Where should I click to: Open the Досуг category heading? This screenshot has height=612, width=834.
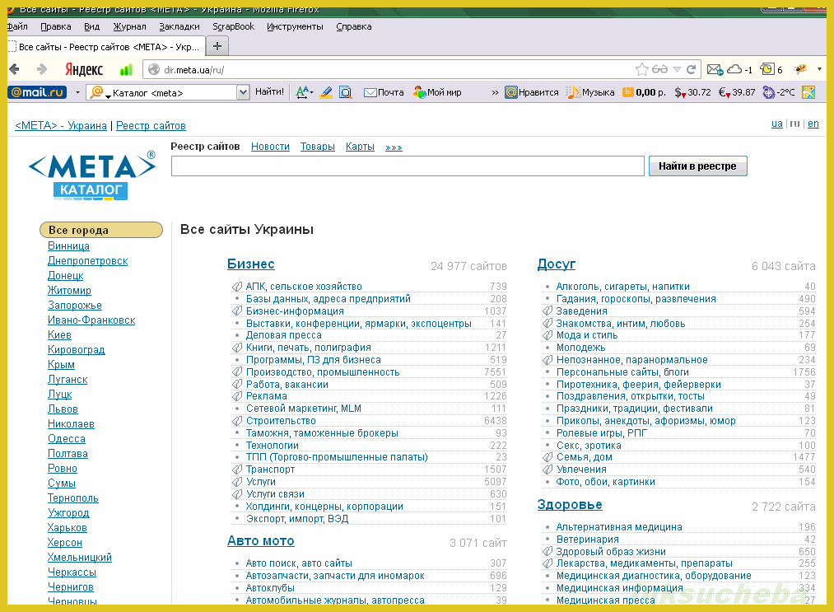tap(557, 264)
